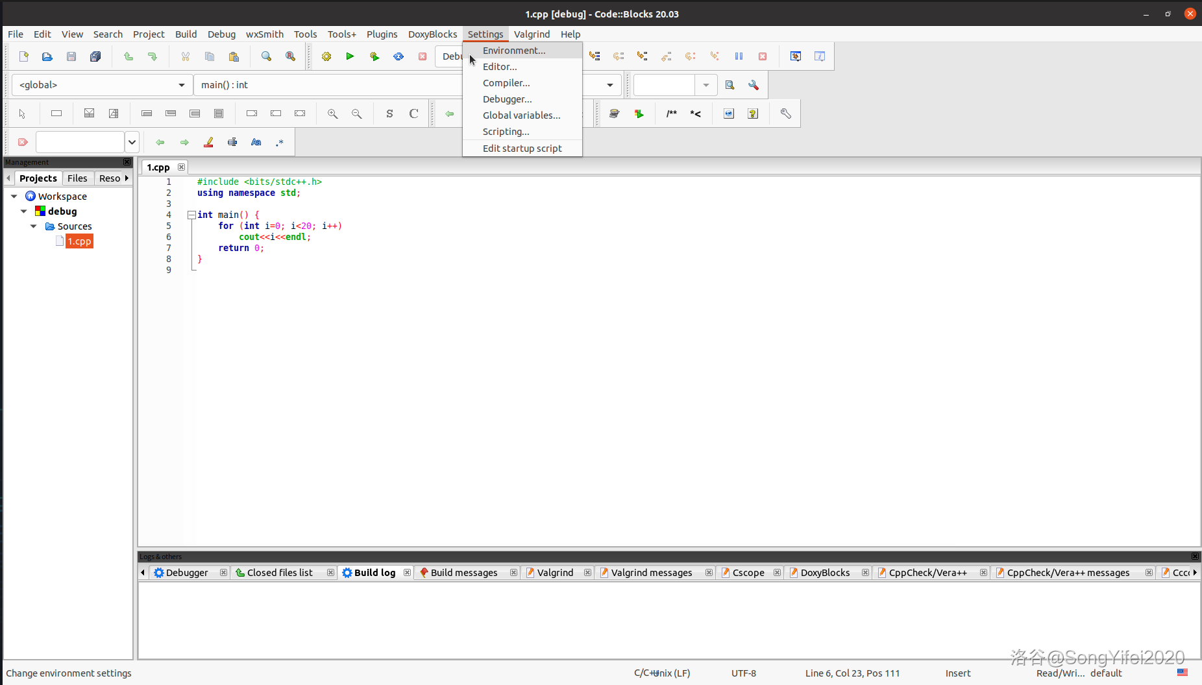Open the Debugging windows icon
The width and height of the screenshot is (1202, 685).
point(796,56)
